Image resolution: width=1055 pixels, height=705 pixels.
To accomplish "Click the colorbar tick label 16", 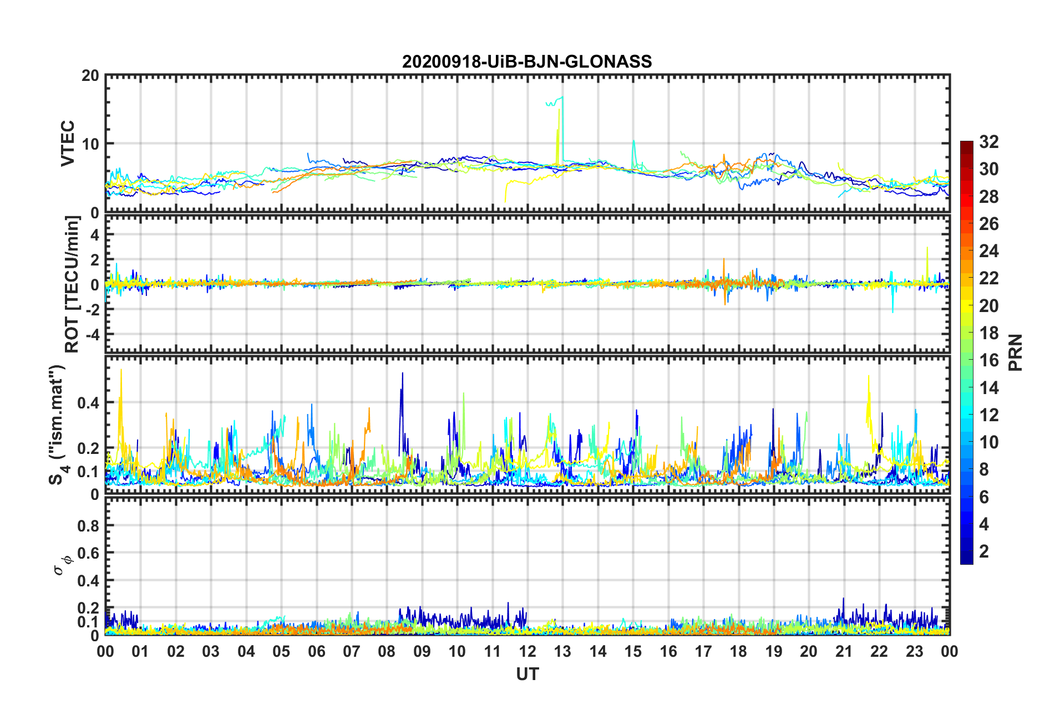I will tap(988, 361).
